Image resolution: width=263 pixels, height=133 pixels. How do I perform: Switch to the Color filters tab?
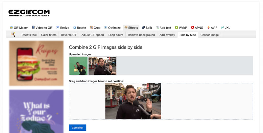tap(49, 35)
